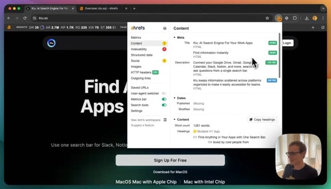This screenshot has height=189, width=331.
Task: Click MacOS Mac with Apple Chip link
Action: pyautogui.click(x=146, y=182)
